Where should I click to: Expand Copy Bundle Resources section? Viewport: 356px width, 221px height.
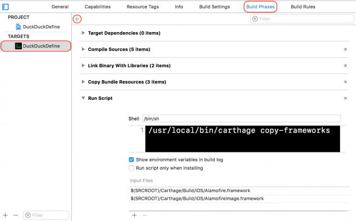coord(83,82)
